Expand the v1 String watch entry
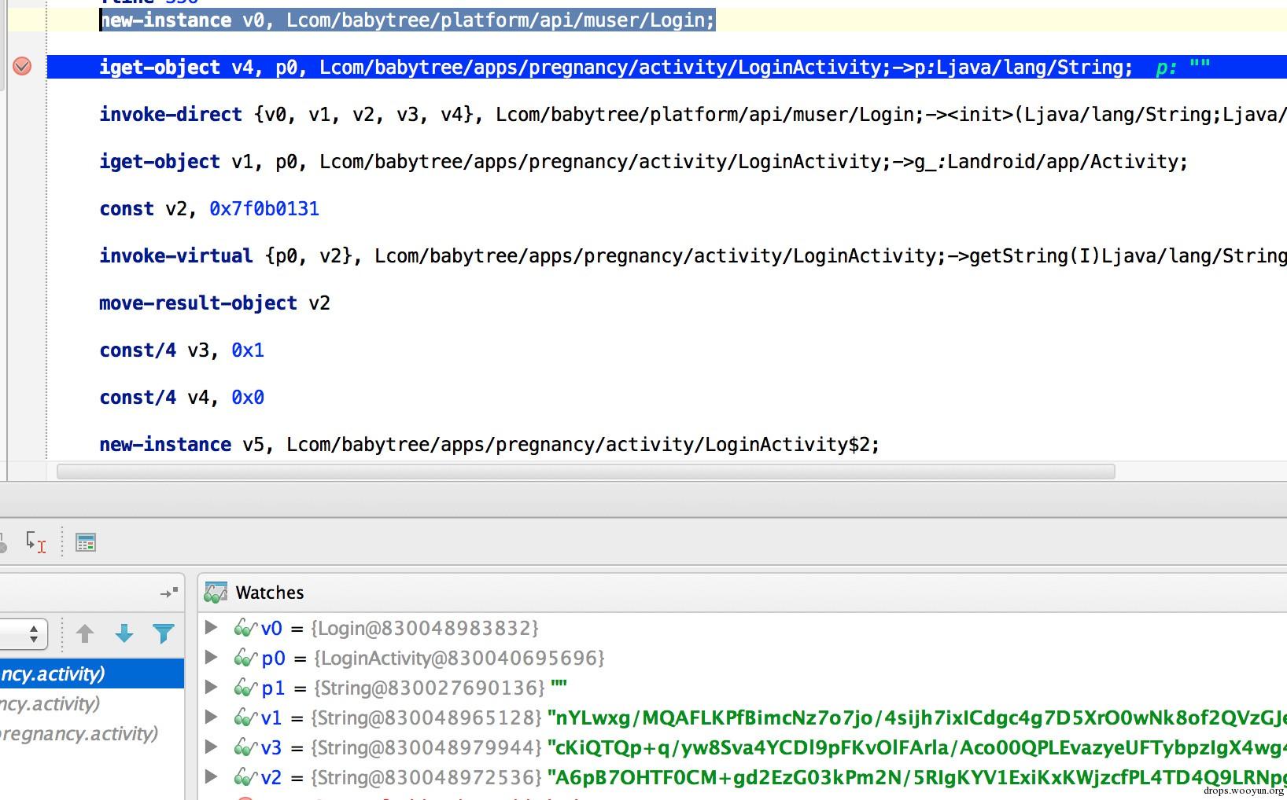Screen dimensions: 1287x800 pyautogui.click(x=211, y=717)
